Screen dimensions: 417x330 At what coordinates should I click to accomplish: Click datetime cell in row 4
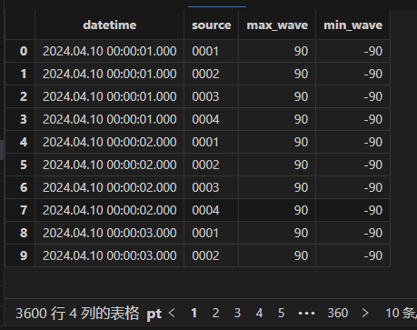coord(110,142)
